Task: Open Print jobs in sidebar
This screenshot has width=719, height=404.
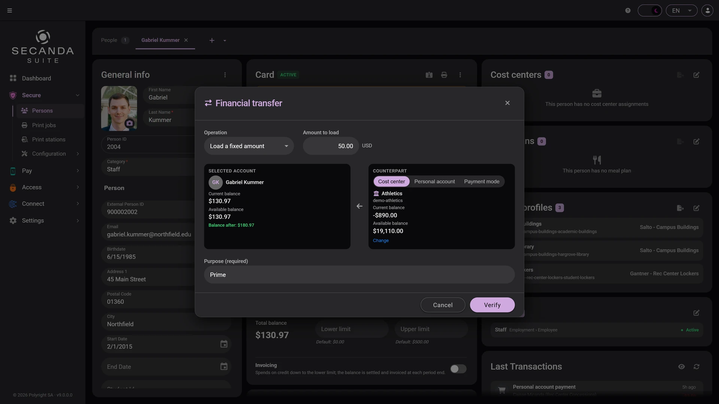Action: pyautogui.click(x=44, y=125)
